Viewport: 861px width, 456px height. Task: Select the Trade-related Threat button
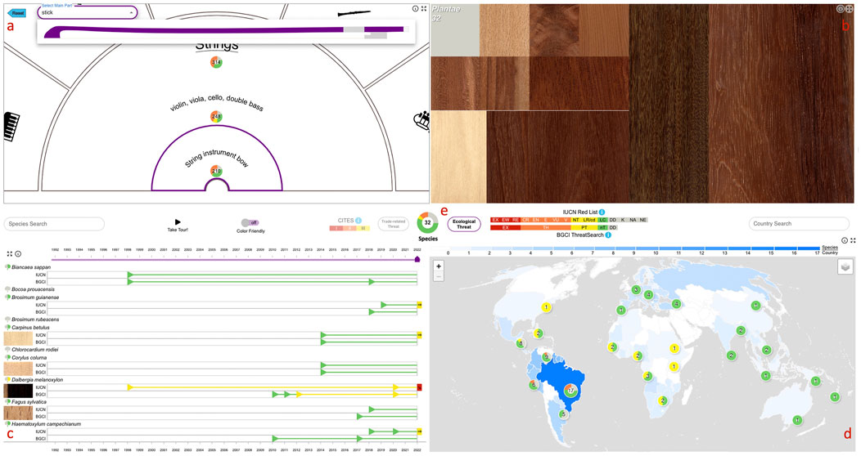393,224
